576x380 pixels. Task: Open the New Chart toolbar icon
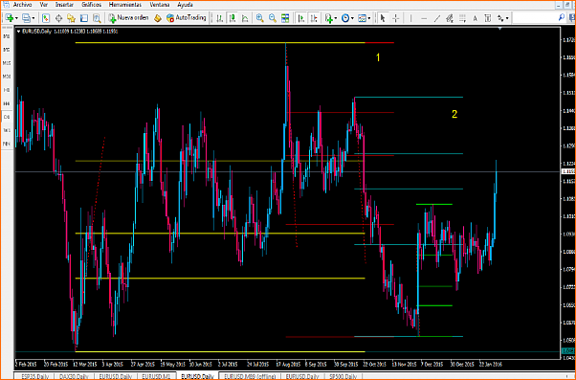point(10,18)
